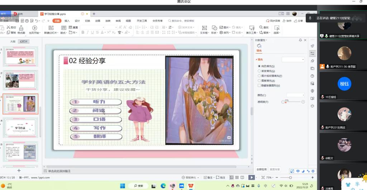
Task: Select Solid Fill (纯色填充) radio button
Action: point(259,66)
